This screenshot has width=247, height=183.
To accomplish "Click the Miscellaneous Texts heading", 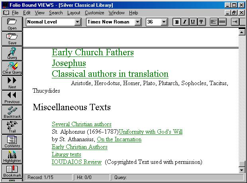I will [72, 107].
